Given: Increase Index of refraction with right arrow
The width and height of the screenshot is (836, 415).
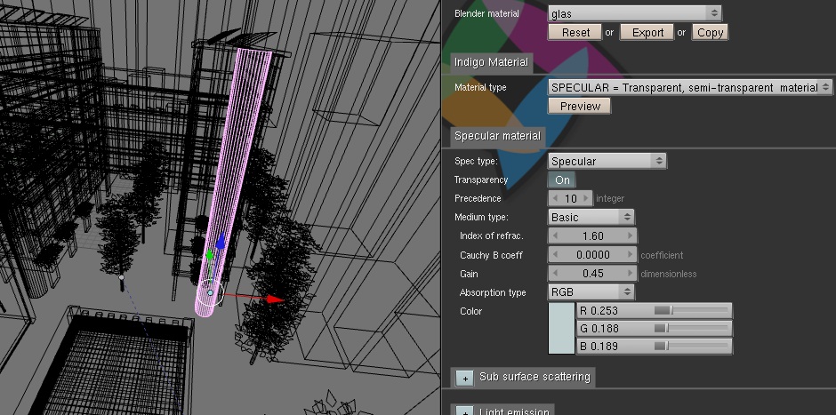Looking at the screenshot, I should click(x=631, y=236).
